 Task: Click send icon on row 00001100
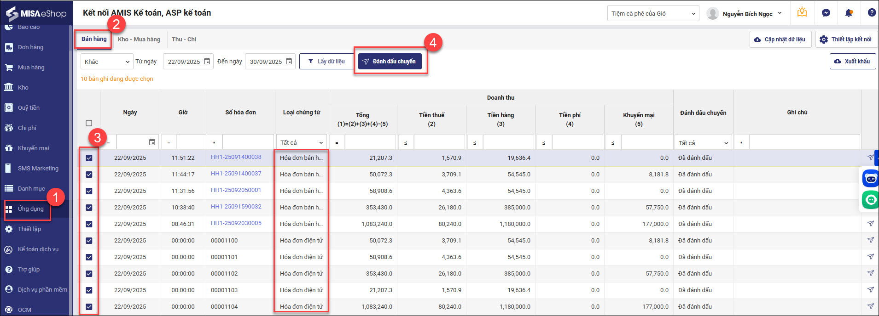(x=870, y=240)
